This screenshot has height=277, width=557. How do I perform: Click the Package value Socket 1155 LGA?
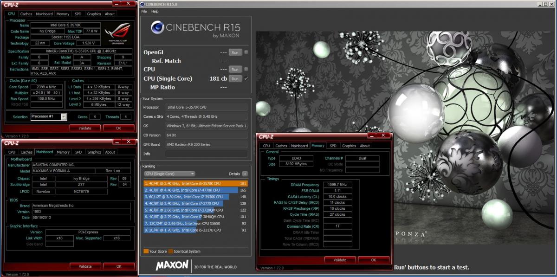pos(65,37)
